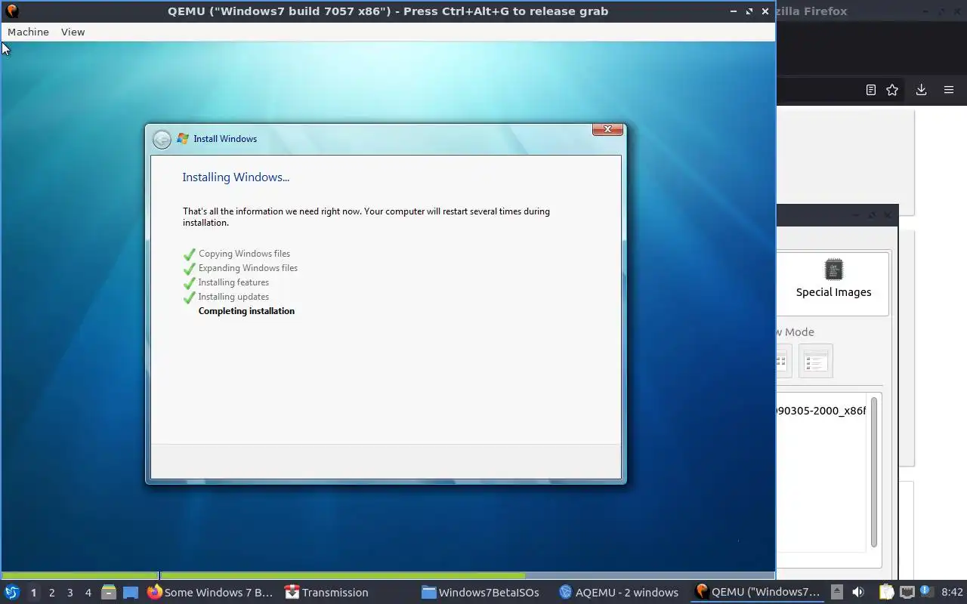Open the removable media tray icon
The image size is (967, 604).
click(837, 592)
